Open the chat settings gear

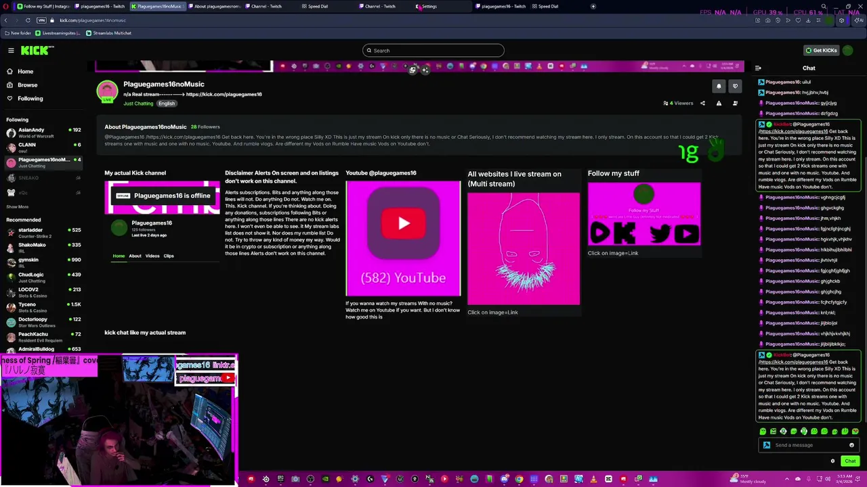point(832,461)
